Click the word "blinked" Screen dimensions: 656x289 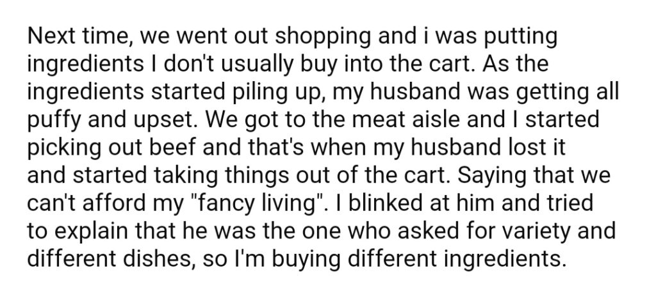[376, 203]
